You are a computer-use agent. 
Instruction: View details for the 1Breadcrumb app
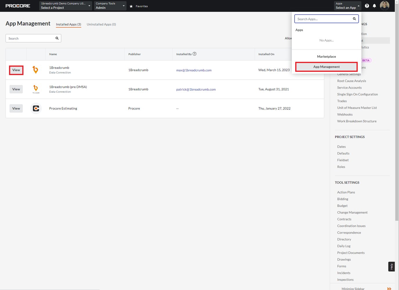[16, 70]
